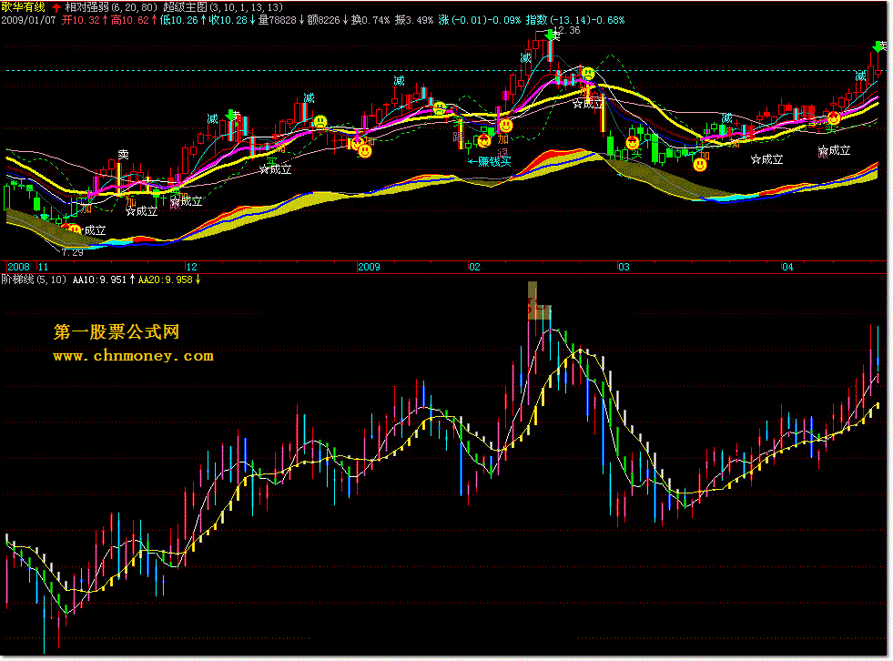Click 减 label left of 12.36 peak
Viewport: 893px width, 661px height.
(x=525, y=58)
